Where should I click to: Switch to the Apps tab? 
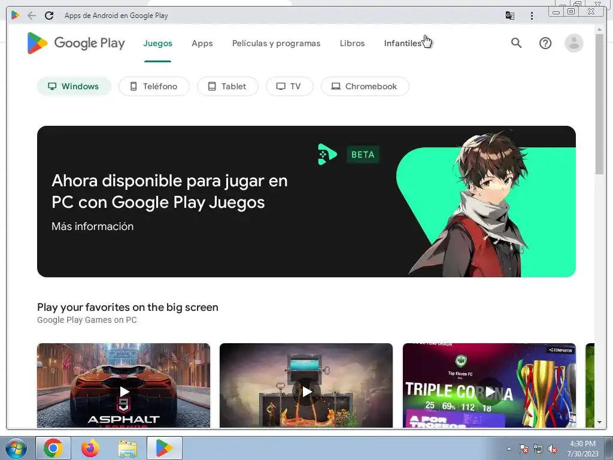[202, 43]
